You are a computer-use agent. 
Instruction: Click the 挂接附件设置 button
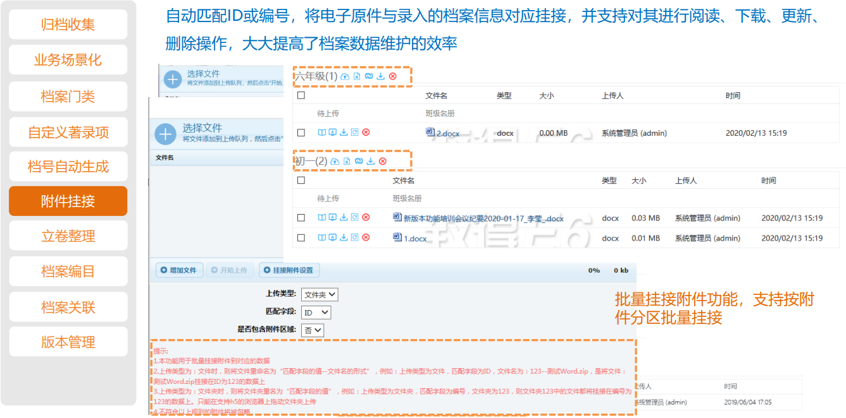click(x=289, y=270)
